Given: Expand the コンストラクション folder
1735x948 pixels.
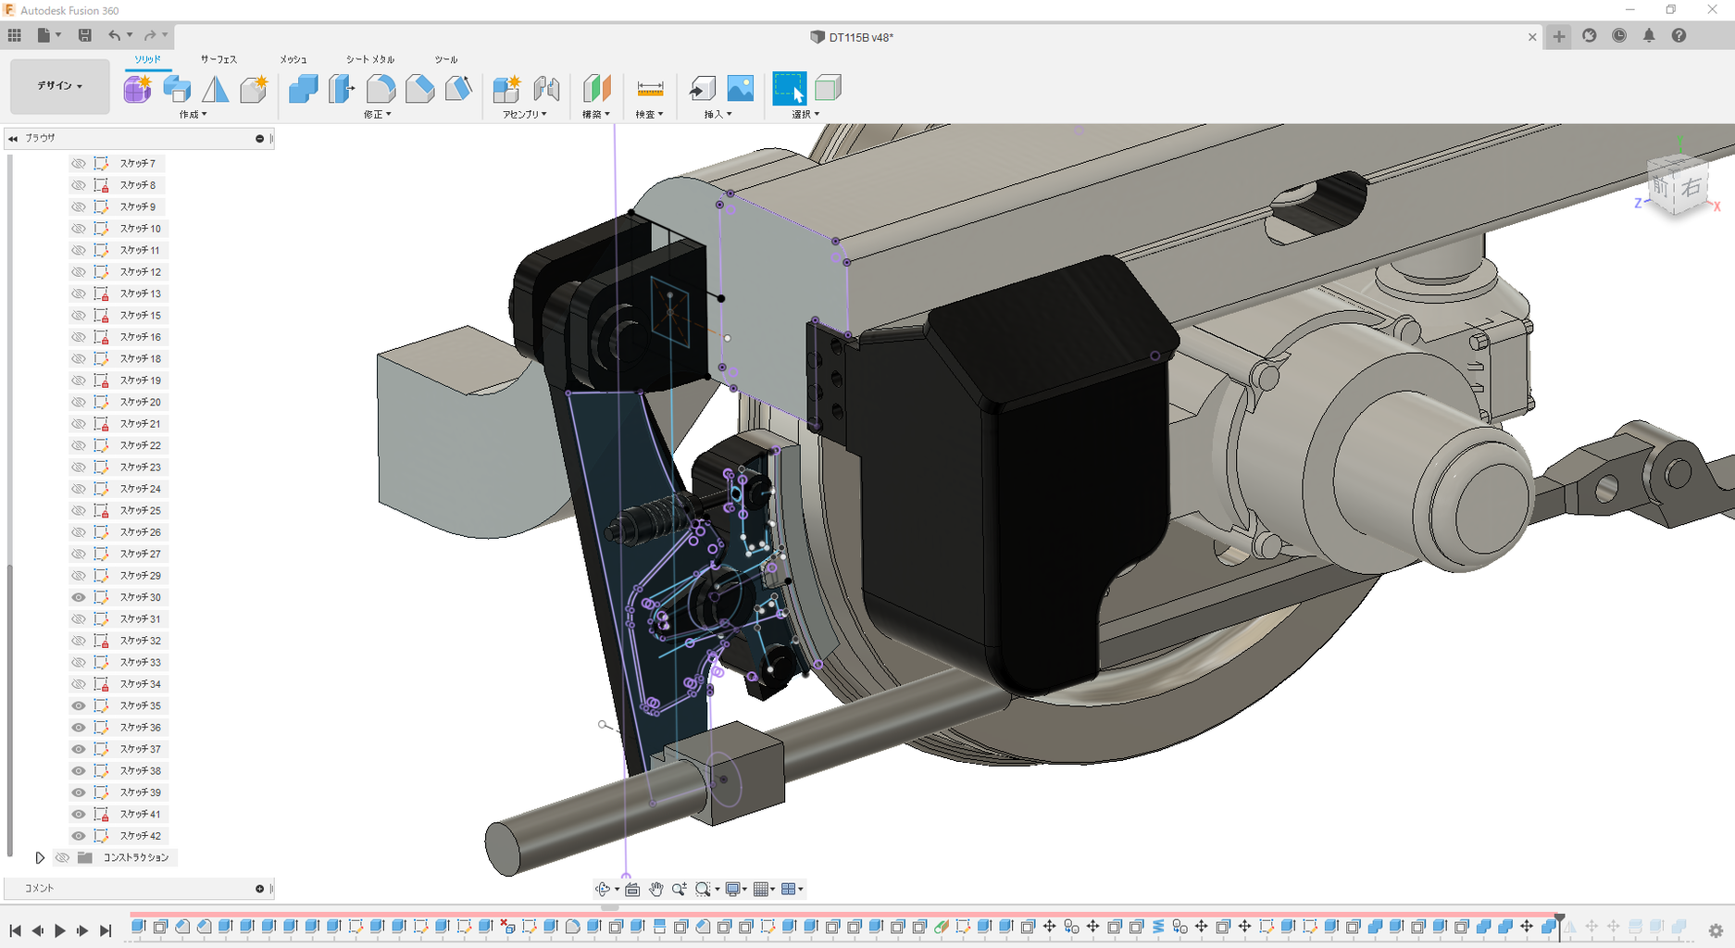Looking at the screenshot, I should (x=40, y=858).
